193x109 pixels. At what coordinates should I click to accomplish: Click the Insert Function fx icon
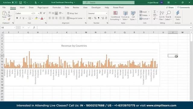34,28
